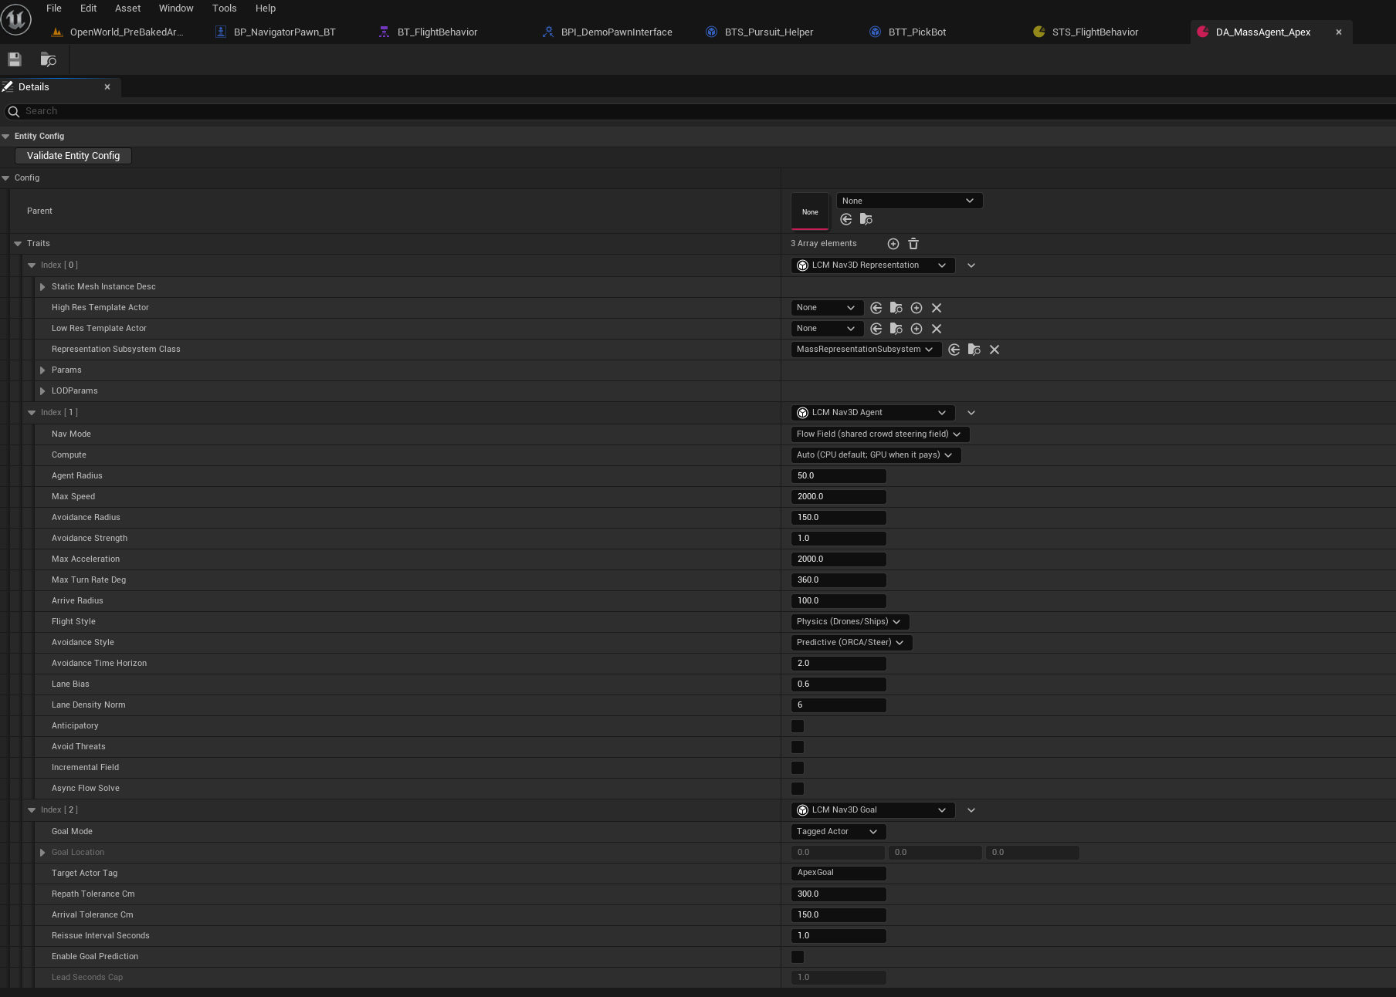Remove all Traits array elements
This screenshot has height=997, width=1396.
point(913,244)
